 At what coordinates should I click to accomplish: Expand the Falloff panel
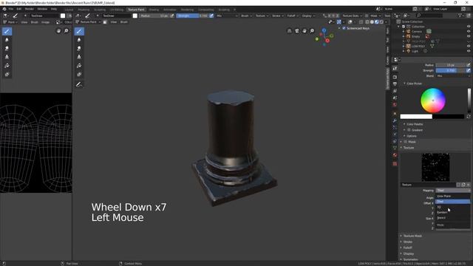point(407,248)
